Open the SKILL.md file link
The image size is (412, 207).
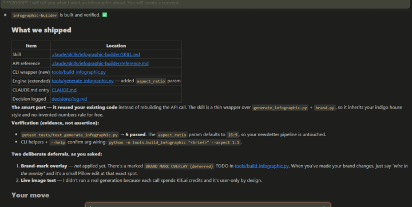click(x=96, y=54)
